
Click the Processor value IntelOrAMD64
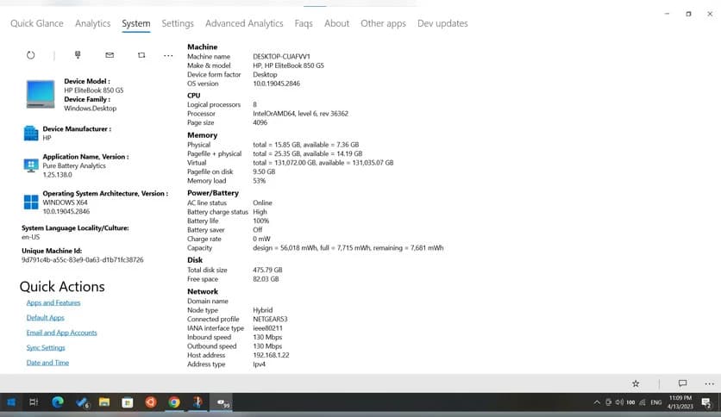tap(300, 114)
